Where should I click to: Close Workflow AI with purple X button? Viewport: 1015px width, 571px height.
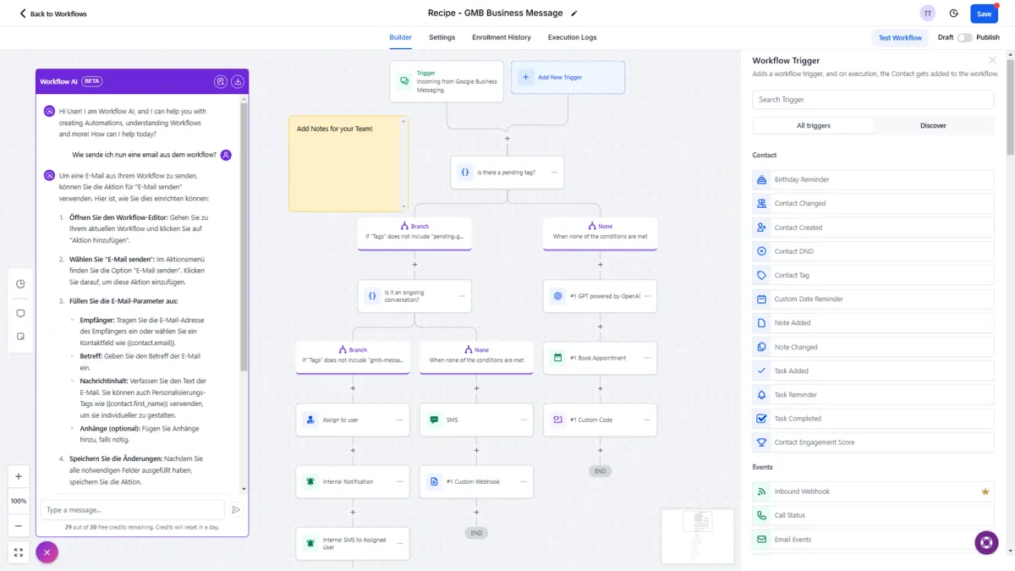coord(47,552)
